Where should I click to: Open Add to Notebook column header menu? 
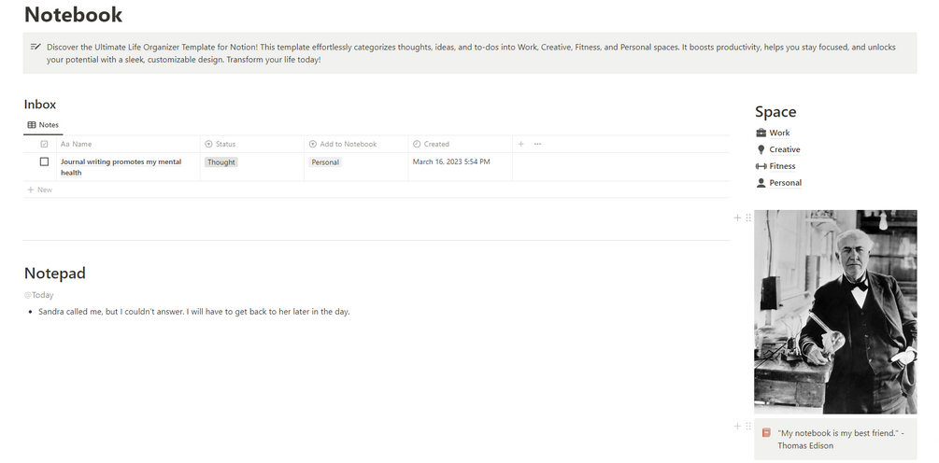[356, 144]
